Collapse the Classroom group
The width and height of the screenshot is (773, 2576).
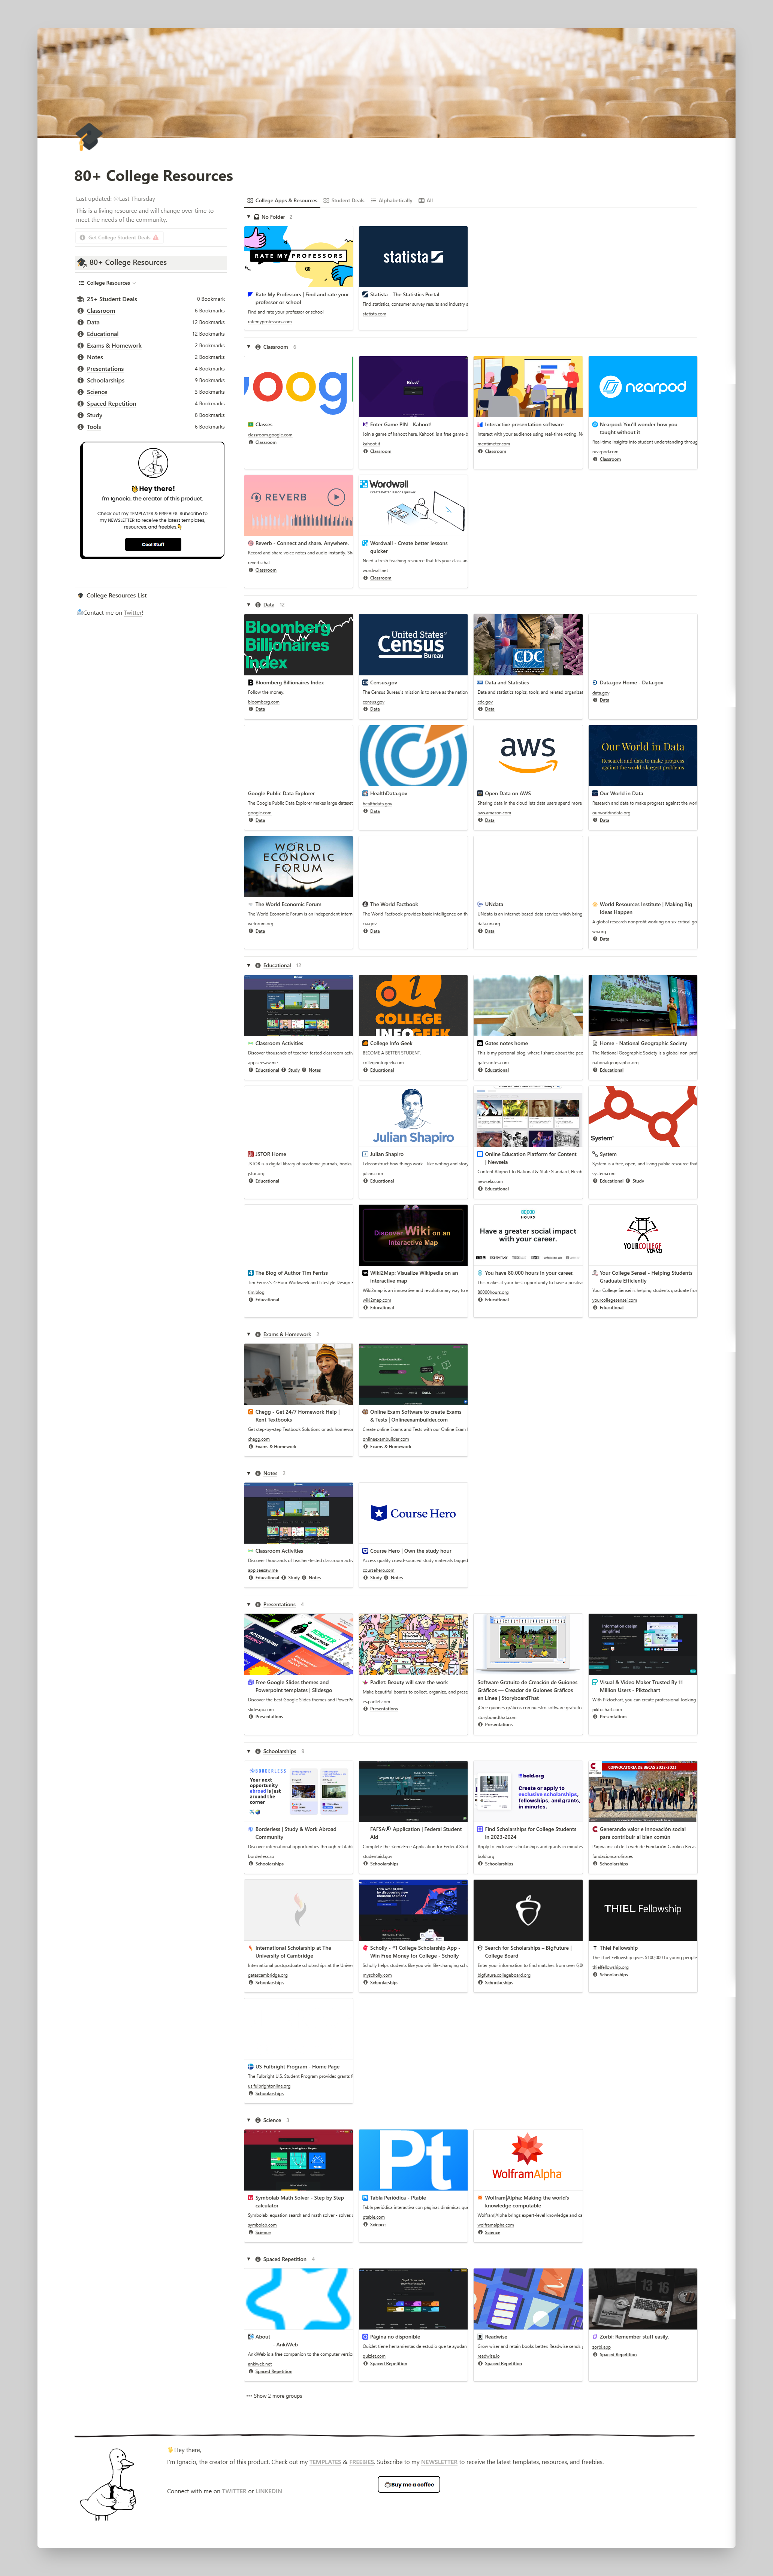coord(249,347)
